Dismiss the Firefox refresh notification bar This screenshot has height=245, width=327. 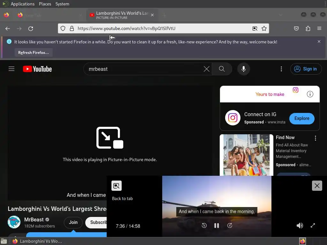click(x=319, y=41)
